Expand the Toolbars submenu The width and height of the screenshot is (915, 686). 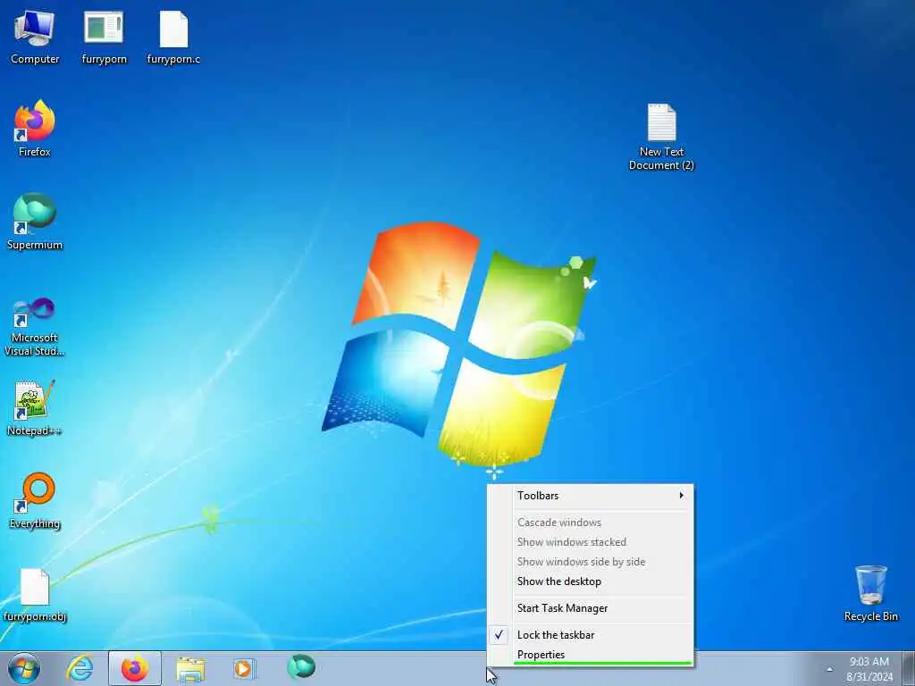click(590, 495)
